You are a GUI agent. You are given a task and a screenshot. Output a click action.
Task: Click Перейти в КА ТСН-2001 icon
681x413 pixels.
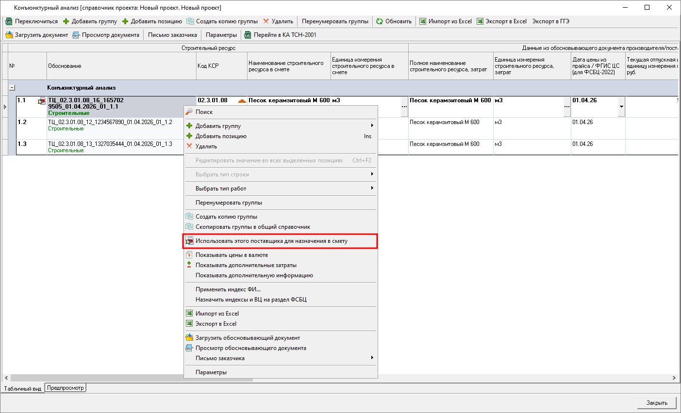click(248, 35)
